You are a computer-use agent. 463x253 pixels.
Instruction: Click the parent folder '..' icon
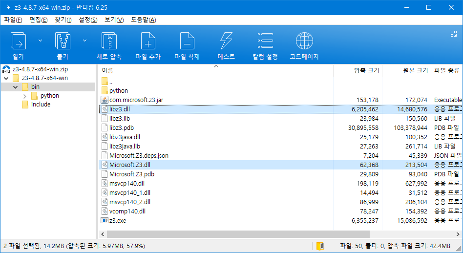[105, 81]
